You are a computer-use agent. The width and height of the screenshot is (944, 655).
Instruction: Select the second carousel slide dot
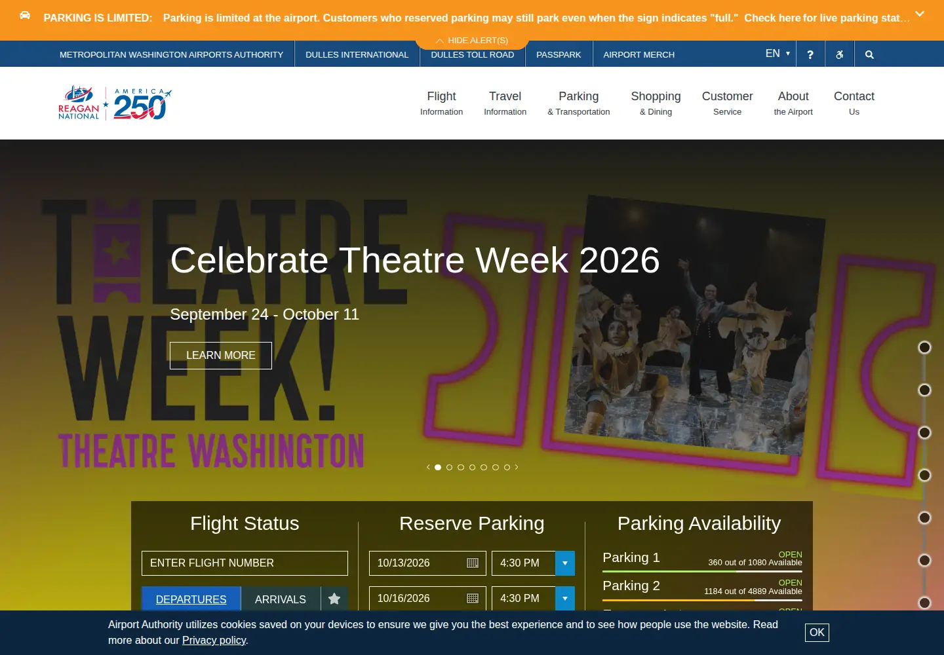(449, 467)
